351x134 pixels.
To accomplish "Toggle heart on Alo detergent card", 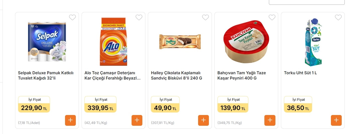I will pyautogui.click(x=139, y=17).
